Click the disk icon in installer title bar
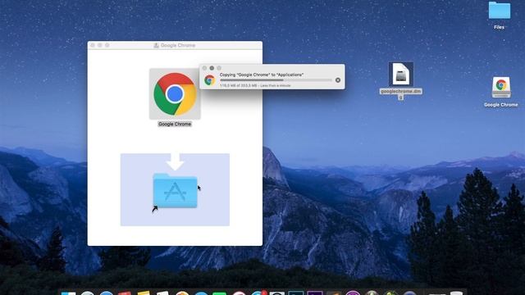The image size is (525, 295). pyautogui.click(x=156, y=45)
